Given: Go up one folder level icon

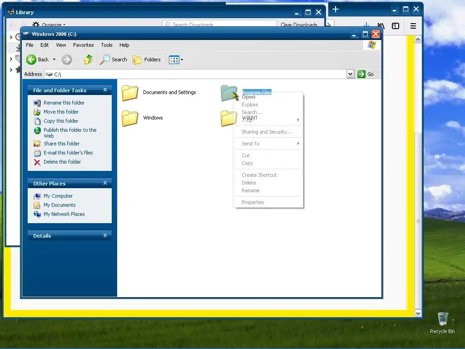Looking at the screenshot, I should point(88,60).
